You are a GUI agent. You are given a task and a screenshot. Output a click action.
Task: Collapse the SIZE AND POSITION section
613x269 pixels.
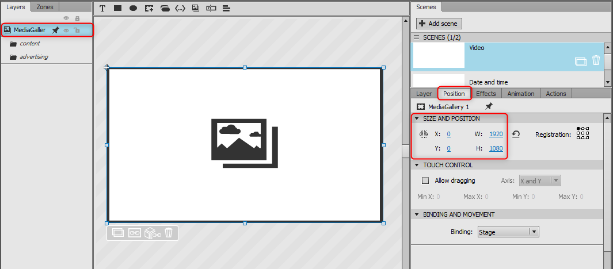pos(416,118)
